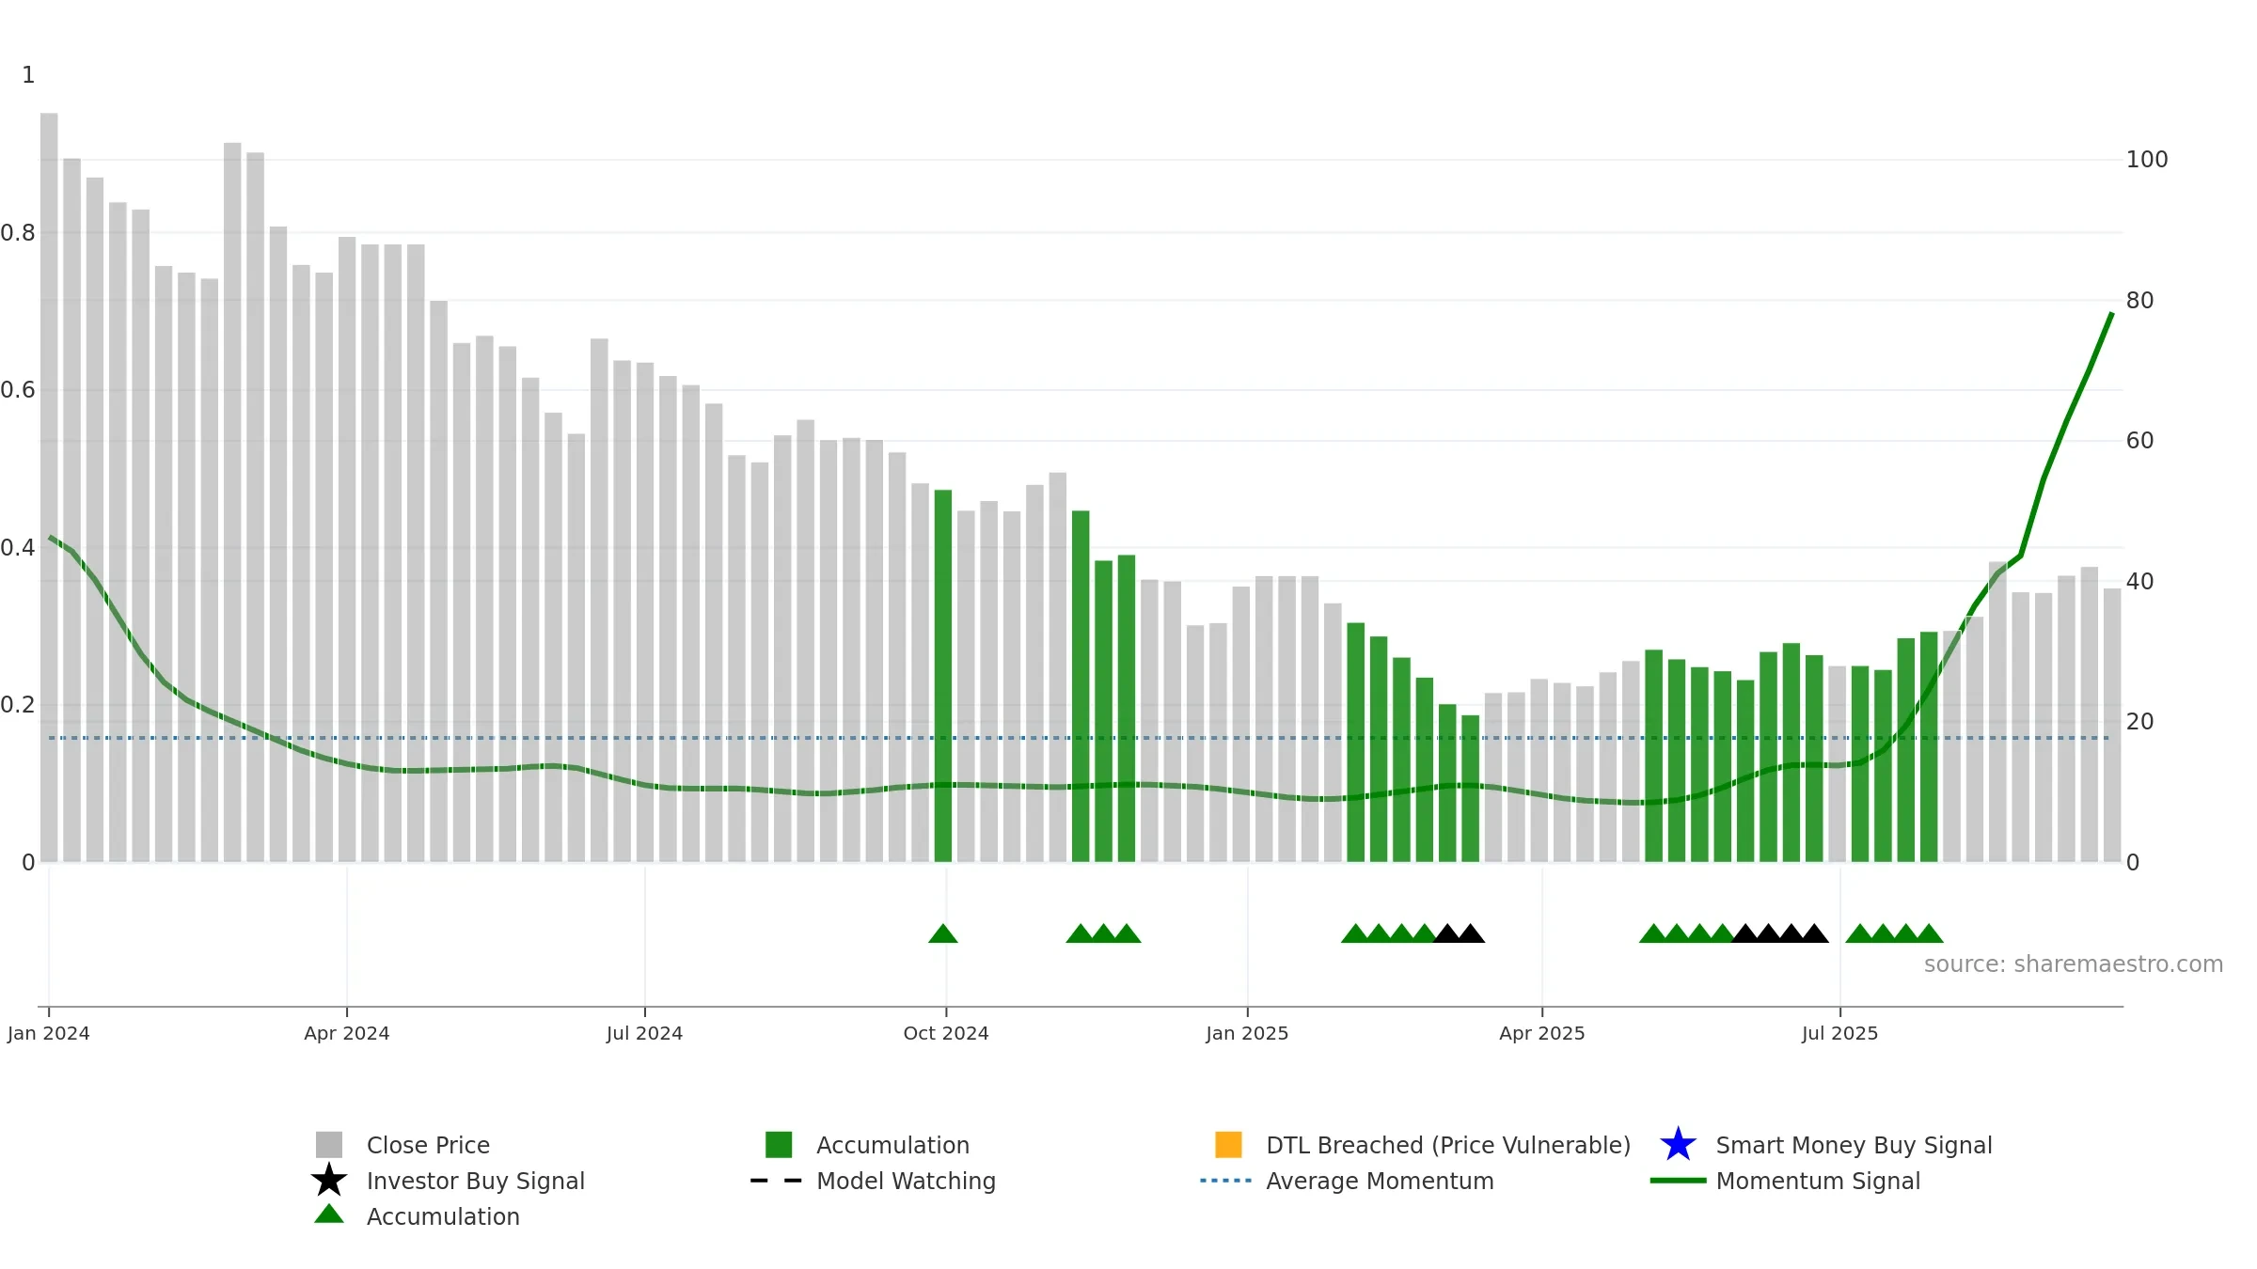The height and width of the screenshot is (1269, 2257).
Task: Click the black Investor Buy Signal star
Action: click(x=329, y=1181)
